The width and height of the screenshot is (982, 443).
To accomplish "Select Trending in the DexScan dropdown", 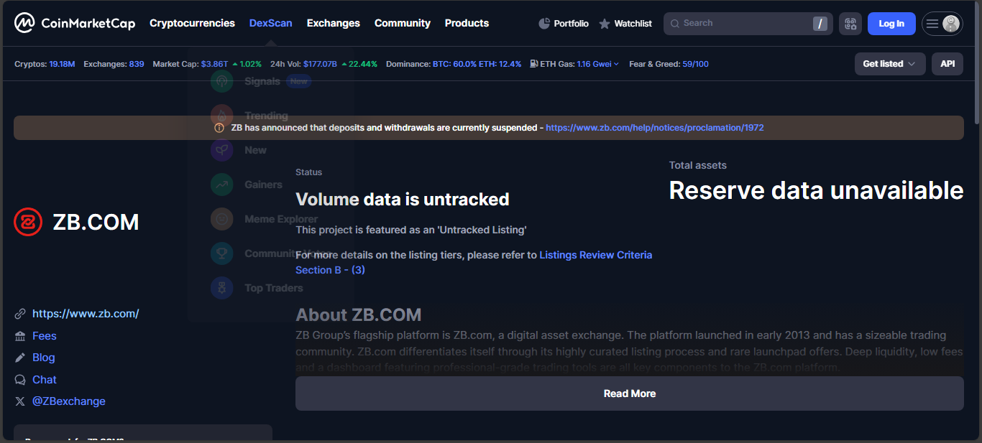I will pyautogui.click(x=266, y=116).
